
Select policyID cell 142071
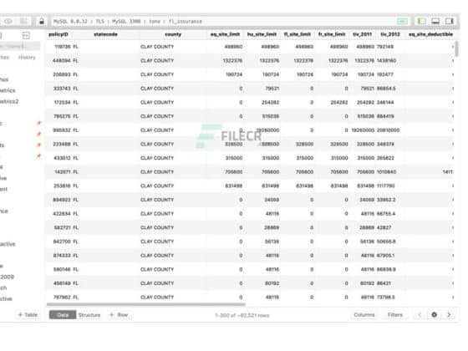click(x=63, y=172)
